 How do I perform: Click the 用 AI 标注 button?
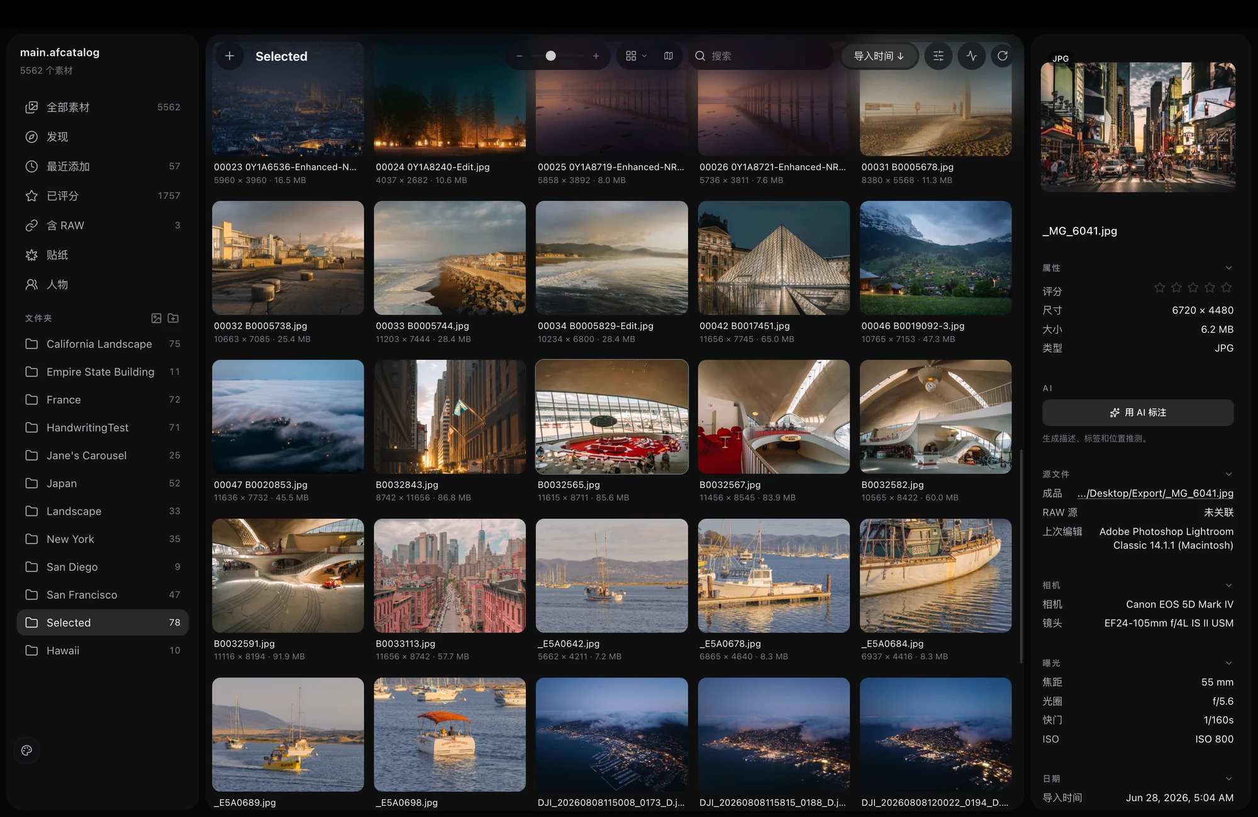click(x=1138, y=413)
